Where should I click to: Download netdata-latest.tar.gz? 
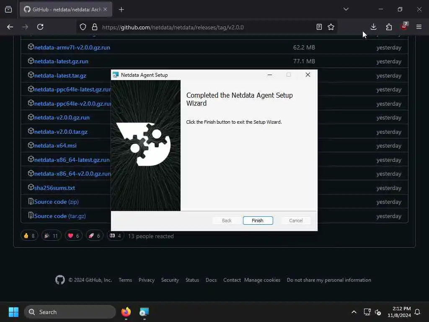60,75
